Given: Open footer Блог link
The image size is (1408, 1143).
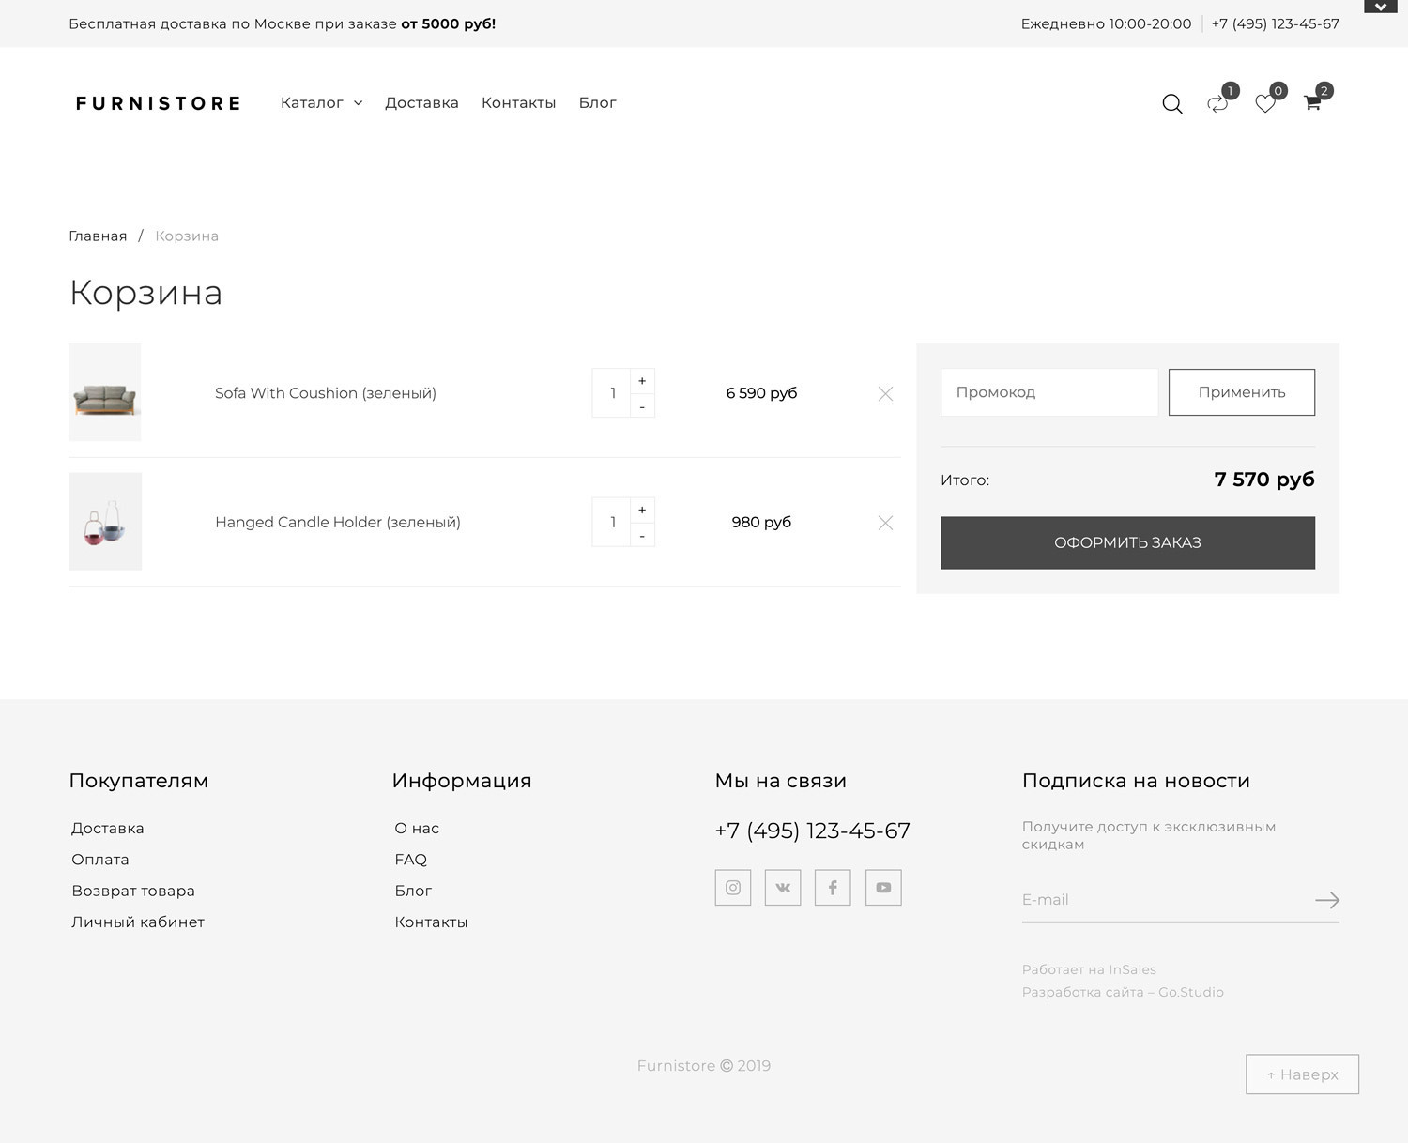Looking at the screenshot, I should coord(413,891).
